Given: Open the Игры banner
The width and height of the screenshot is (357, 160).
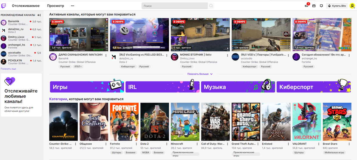Looking at the screenshot, I should pos(87,87).
